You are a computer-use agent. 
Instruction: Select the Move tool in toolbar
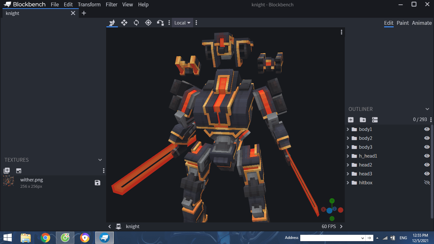124,23
